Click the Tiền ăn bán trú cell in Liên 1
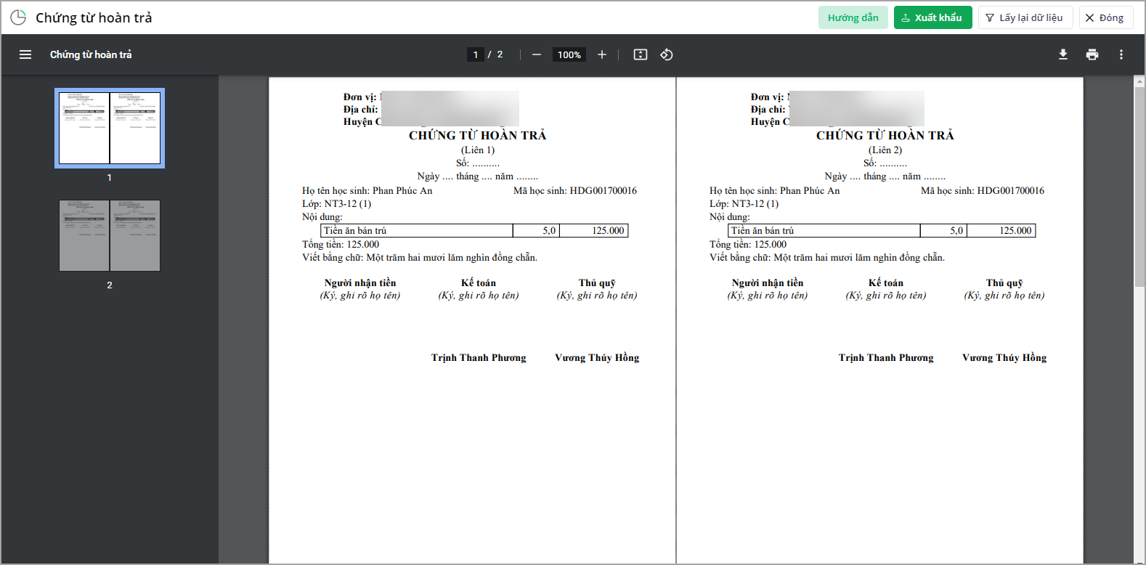Viewport: 1146px width, 565px height. click(417, 231)
